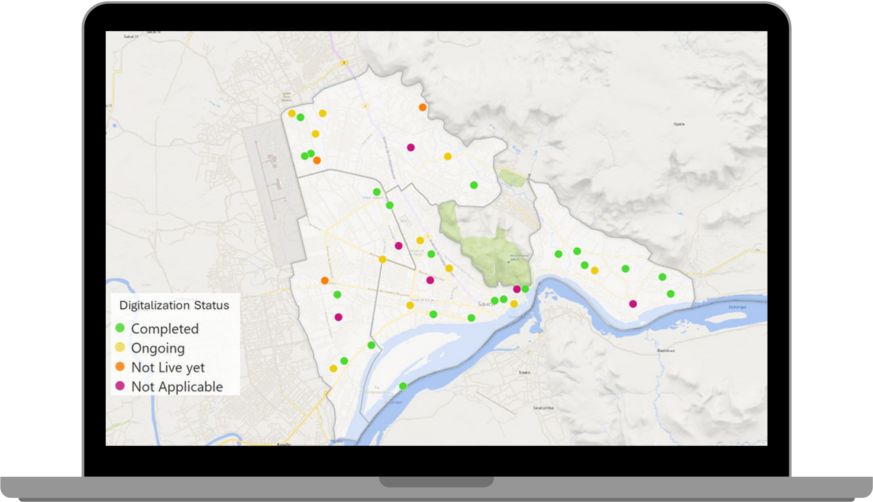The width and height of the screenshot is (873, 502).
Task: Click the Digitalization Status legend title
Action: 174,305
